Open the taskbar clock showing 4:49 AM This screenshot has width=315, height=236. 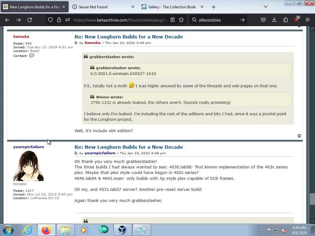click(299, 230)
